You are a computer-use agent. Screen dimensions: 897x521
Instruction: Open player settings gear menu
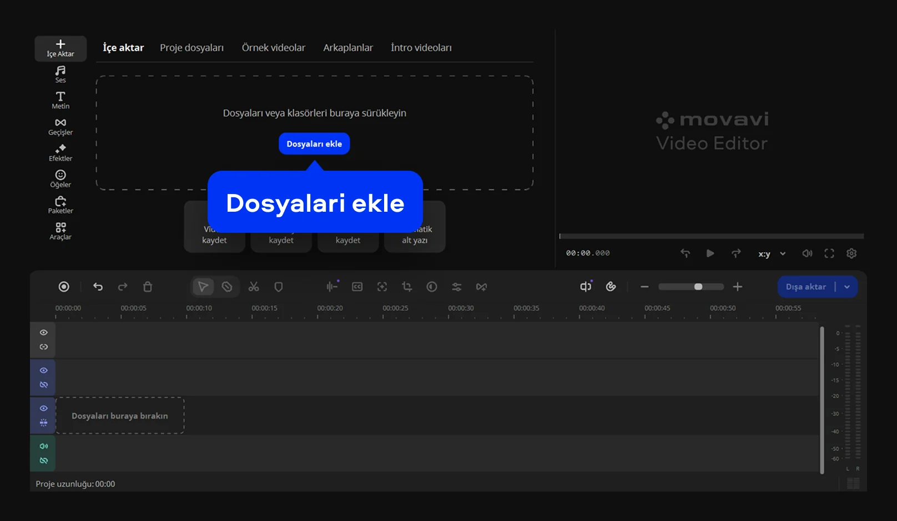[x=851, y=253]
